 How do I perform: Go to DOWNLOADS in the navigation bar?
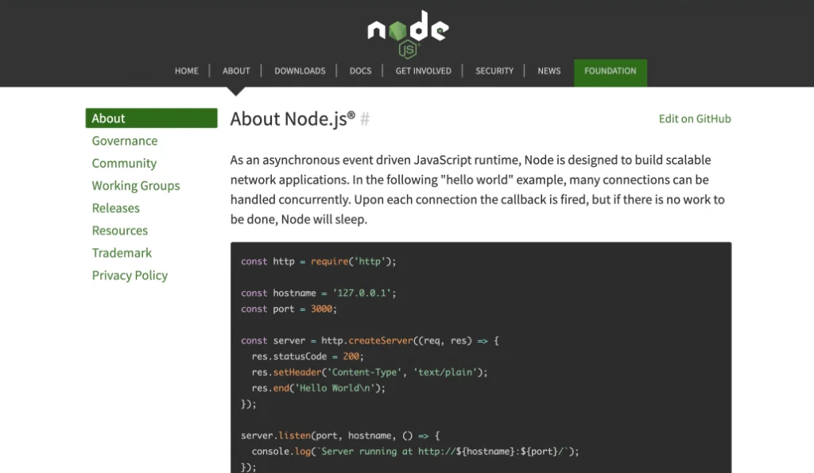[300, 71]
